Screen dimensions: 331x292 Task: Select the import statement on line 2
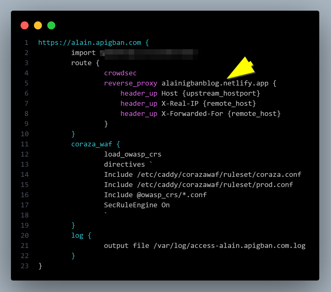click(x=83, y=53)
